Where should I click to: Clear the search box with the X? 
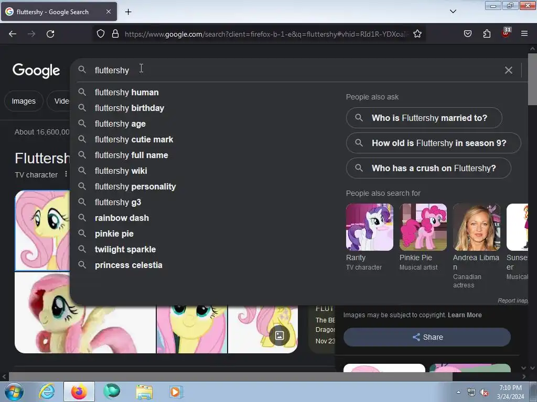[509, 70]
